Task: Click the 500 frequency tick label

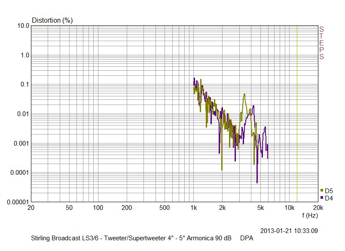Action: [165, 208]
